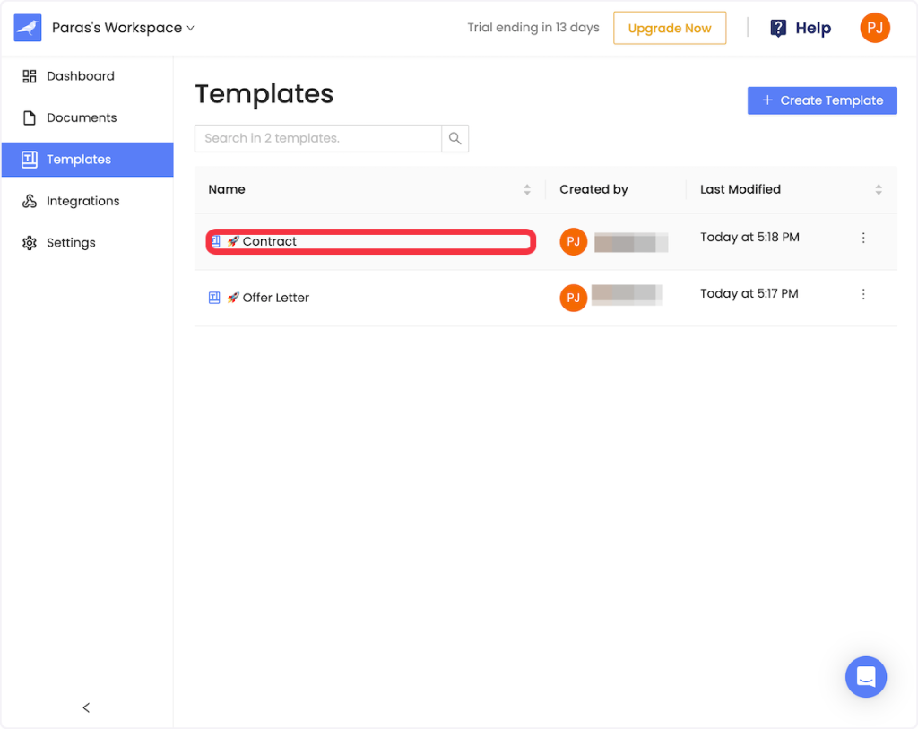Click the PJ profile avatar in header

coord(874,28)
